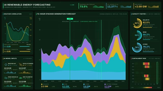Click the MEASURED label on the chart
This screenshot has width=163, height=91.
pyautogui.click(x=65, y=21)
